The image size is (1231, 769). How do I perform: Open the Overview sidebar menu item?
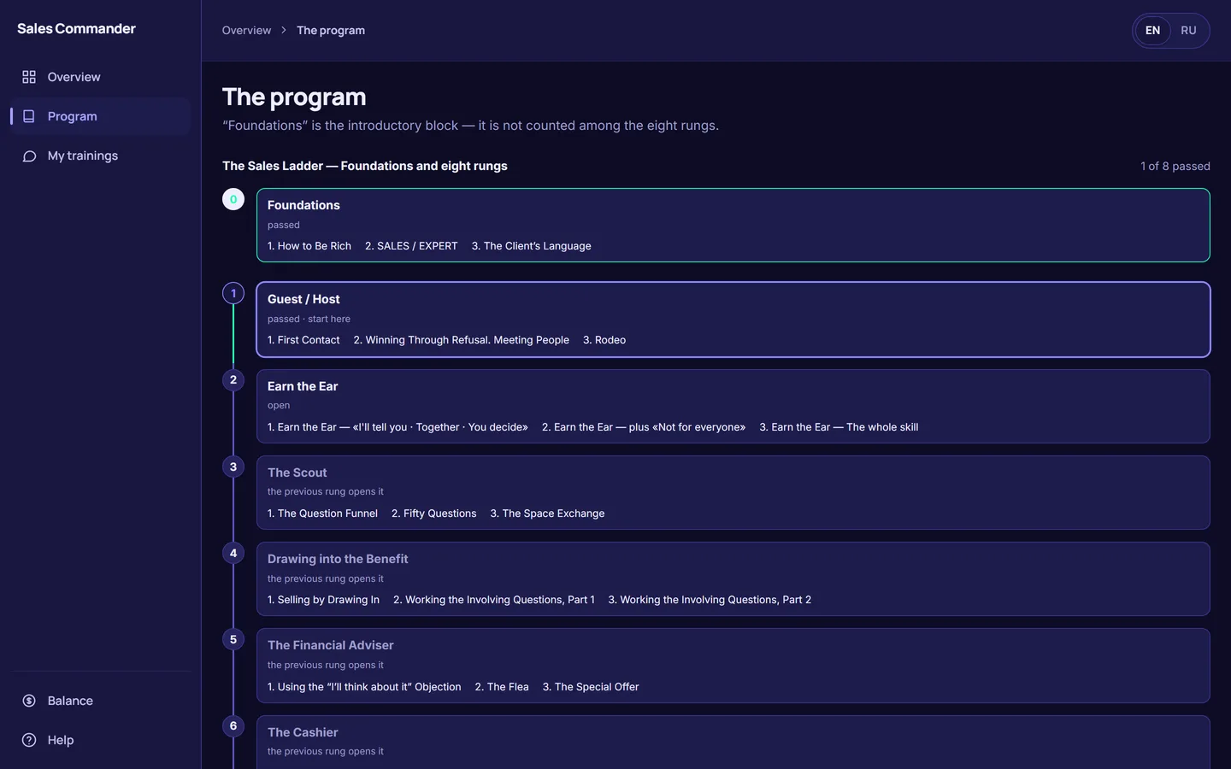coord(100,77)
